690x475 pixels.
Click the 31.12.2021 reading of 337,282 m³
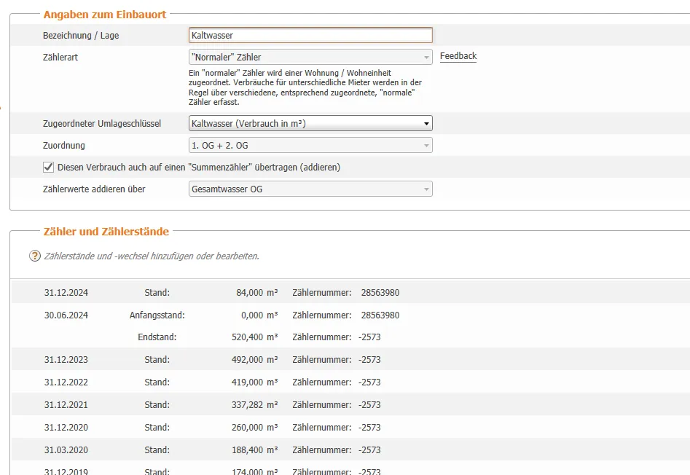coord(248,405)
